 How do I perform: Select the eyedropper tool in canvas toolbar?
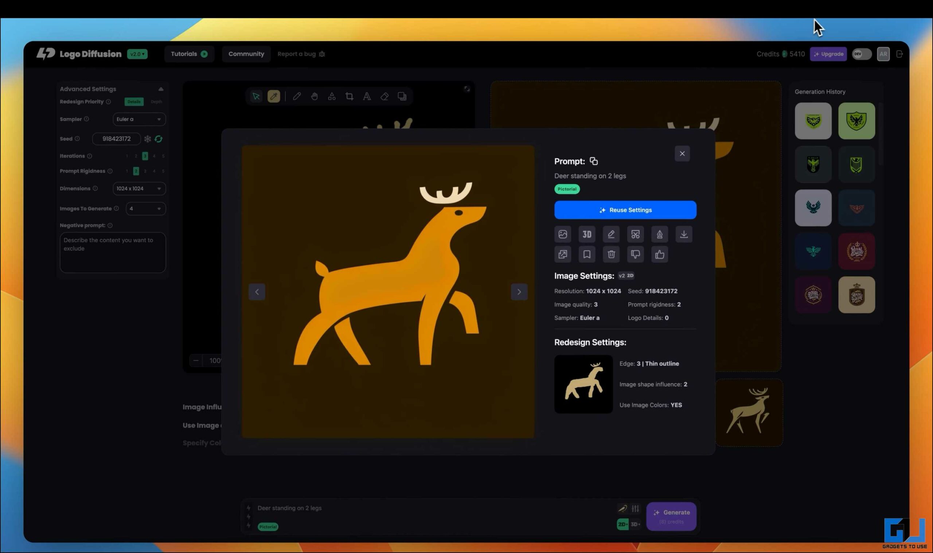pos(273,96)
